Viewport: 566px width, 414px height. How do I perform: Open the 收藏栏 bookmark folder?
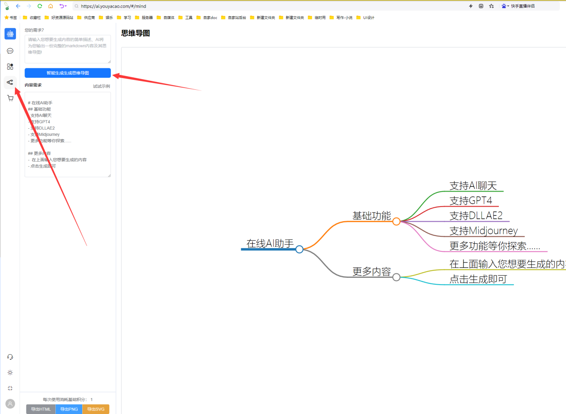tap(32, 17)
